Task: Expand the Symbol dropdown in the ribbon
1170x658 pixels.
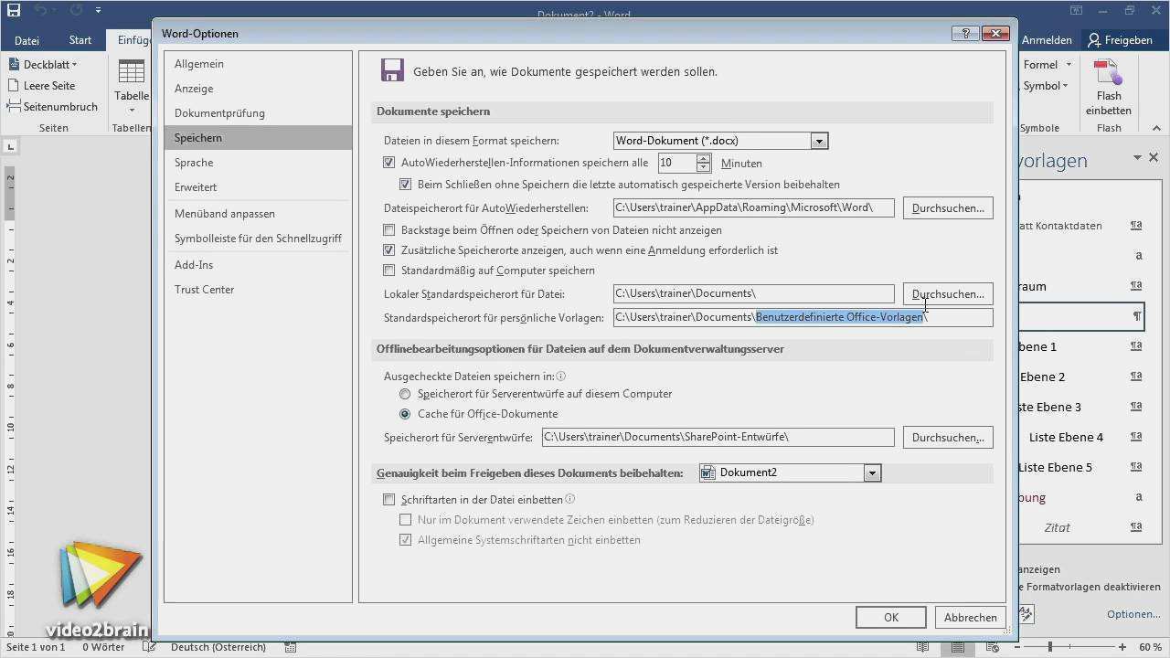Action: (1066, 85)
